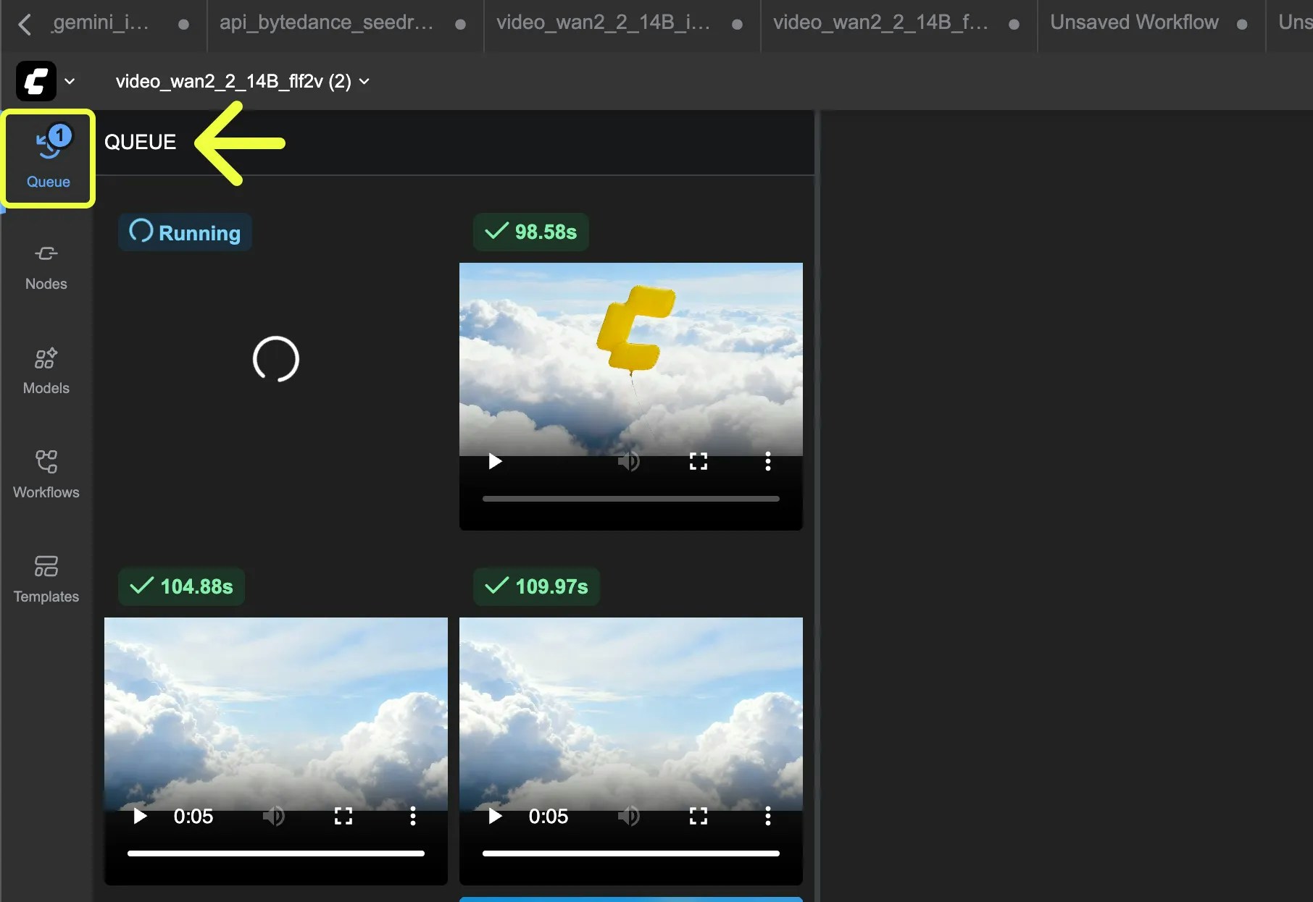The image size is (1313, 902).
Task: Click the 98.58s completion badge
Action: tap(530, 232)
